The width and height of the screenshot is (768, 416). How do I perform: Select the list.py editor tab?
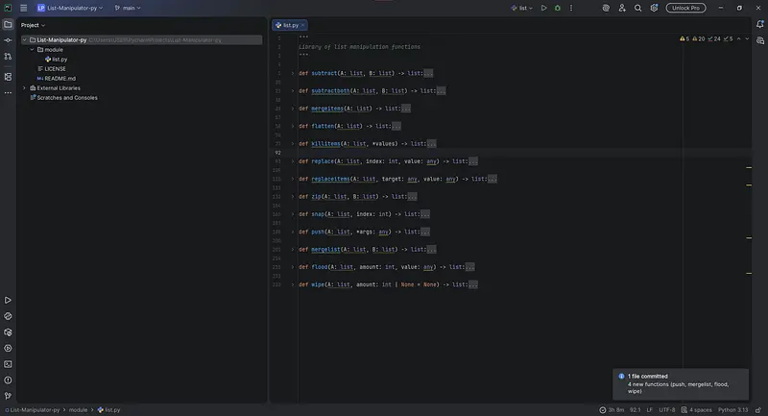(x=287, y=25)
